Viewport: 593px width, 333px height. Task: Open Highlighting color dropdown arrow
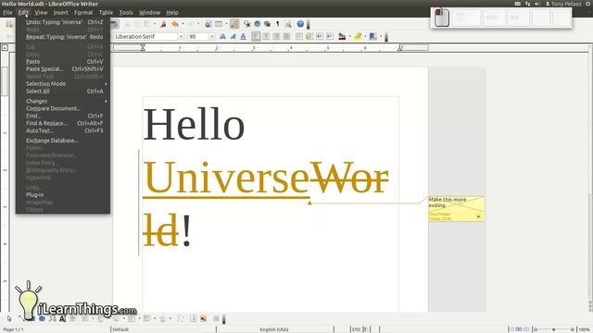coord(365,37)
